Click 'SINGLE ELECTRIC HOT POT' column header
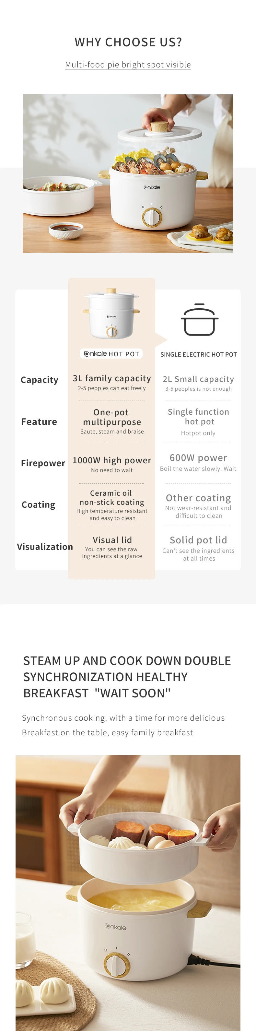 pyautogui.click(x=198, y=355)
